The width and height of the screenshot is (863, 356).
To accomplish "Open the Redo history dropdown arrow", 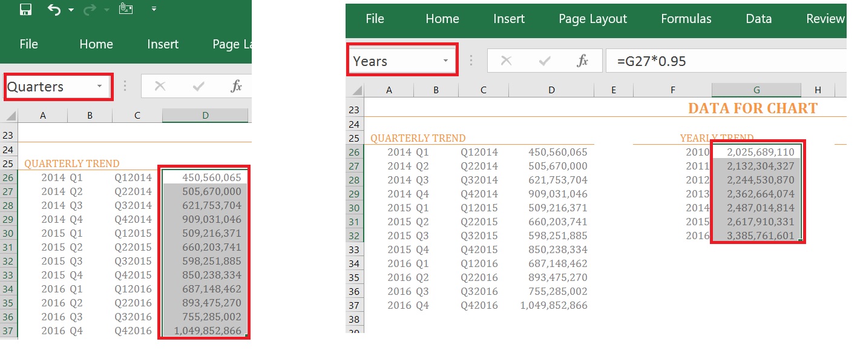I will point(107,10).
